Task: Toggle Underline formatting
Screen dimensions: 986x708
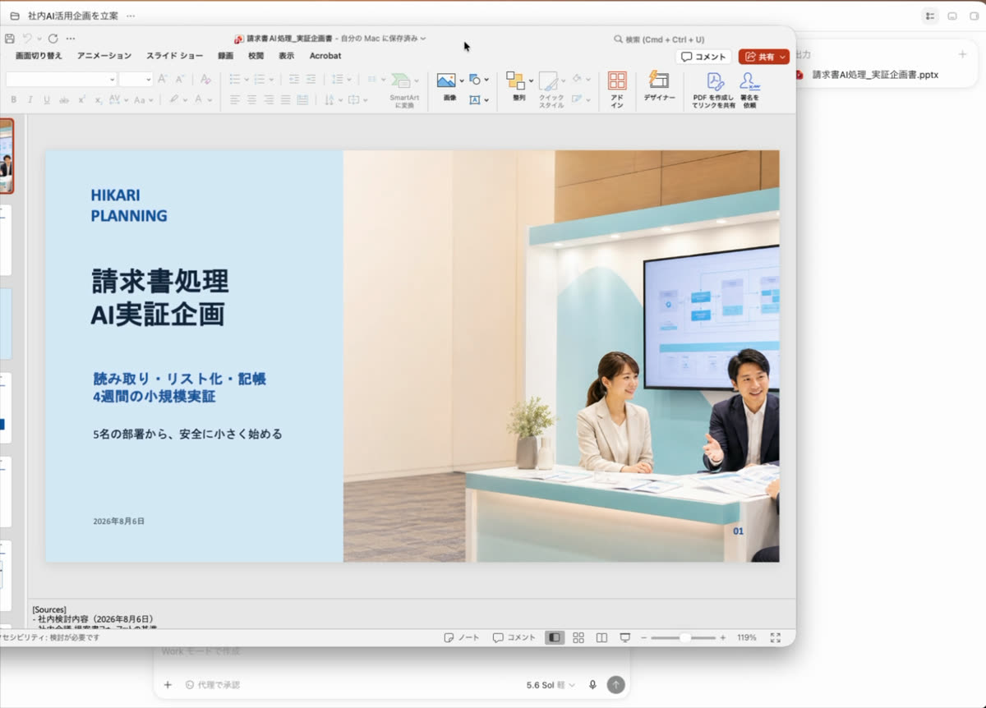Action: [x=47, y=99]
